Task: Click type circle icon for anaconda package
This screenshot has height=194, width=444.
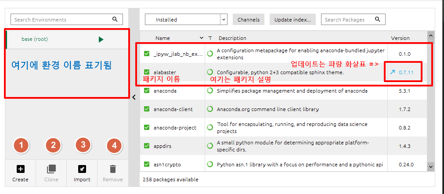Action: click(x=210, y=91)
